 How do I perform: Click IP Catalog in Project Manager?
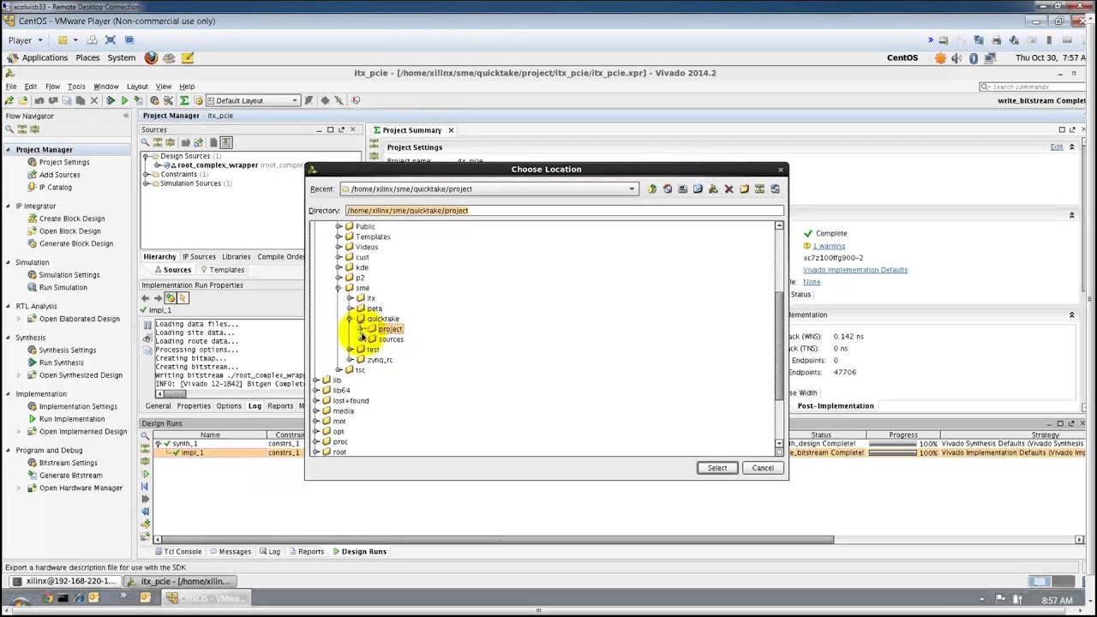click(55, 187)
